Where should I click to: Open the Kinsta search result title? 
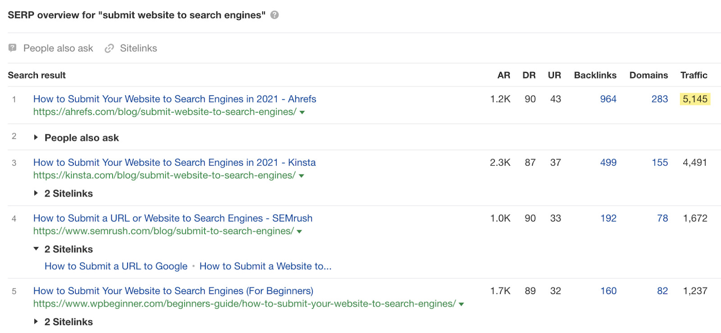174,162
